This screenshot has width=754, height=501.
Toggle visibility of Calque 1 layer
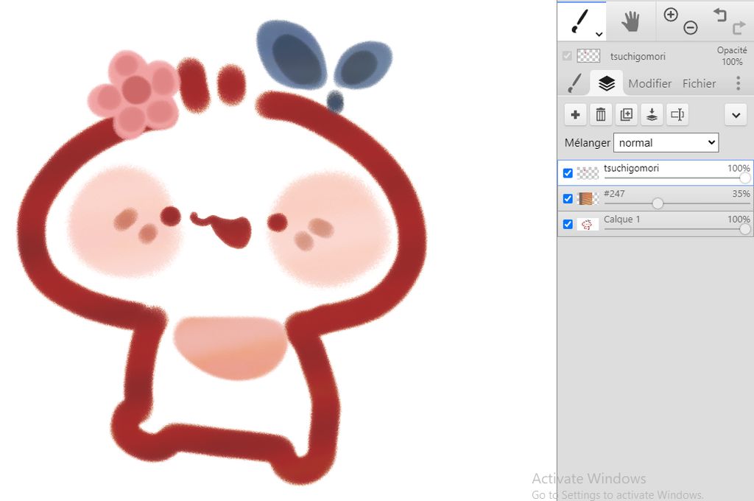pyautogui.click(x=568, y=224)
